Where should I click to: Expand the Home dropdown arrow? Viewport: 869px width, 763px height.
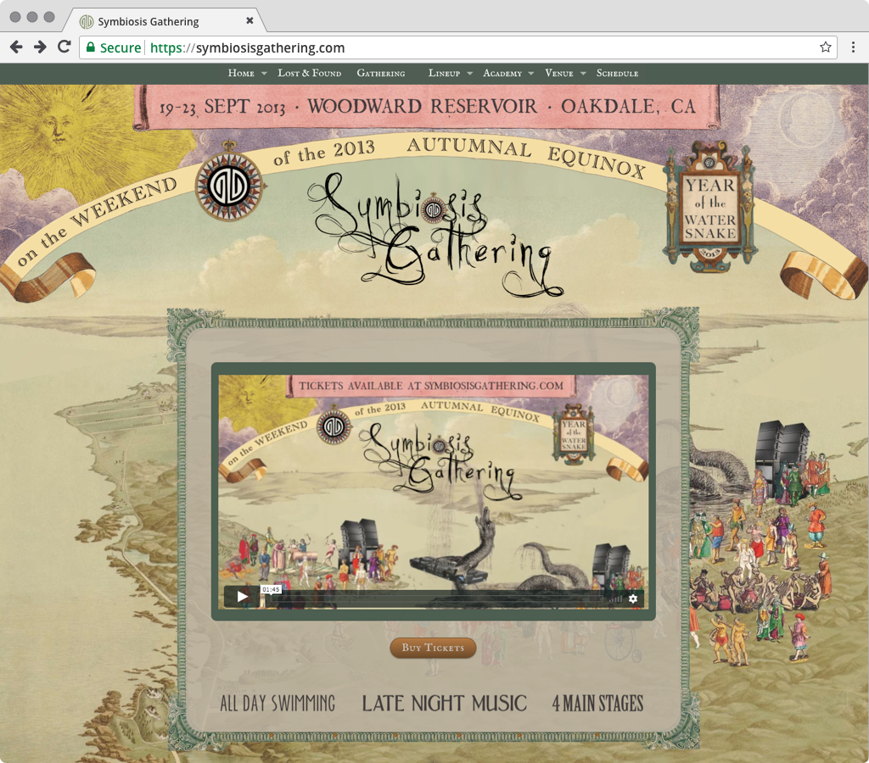tap(264, 74)
